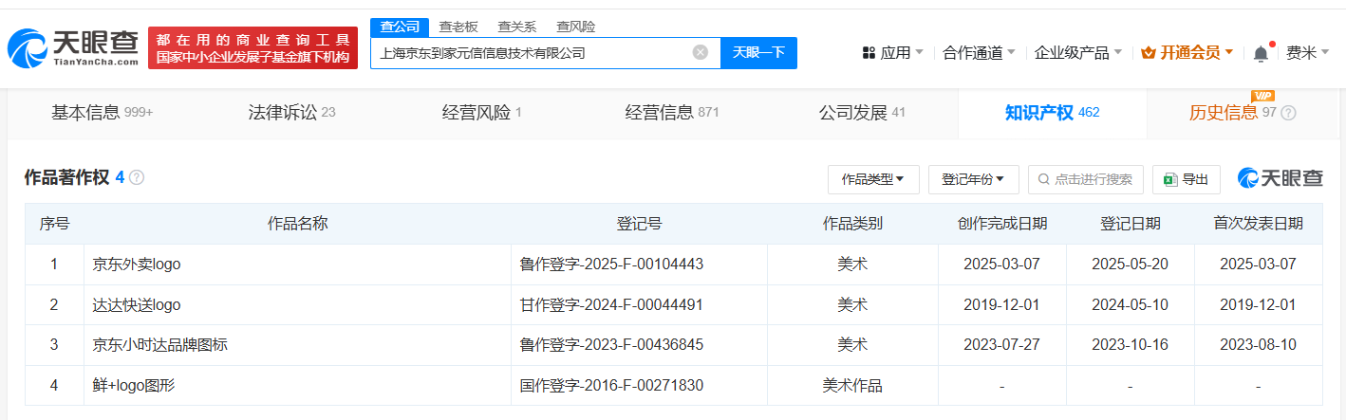The image size is (1346, 420).
Task: Click the TianYanCha logo at top left
Action: (x=72, y=47)
